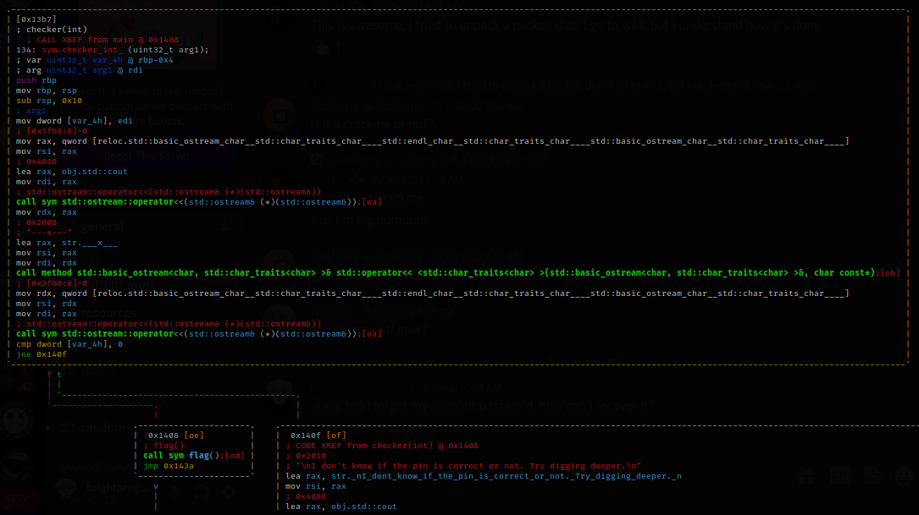The width and height of the screenshot is (919, 515).
Task: Toggle the headphones deafen icon
Action: [202, 491]
